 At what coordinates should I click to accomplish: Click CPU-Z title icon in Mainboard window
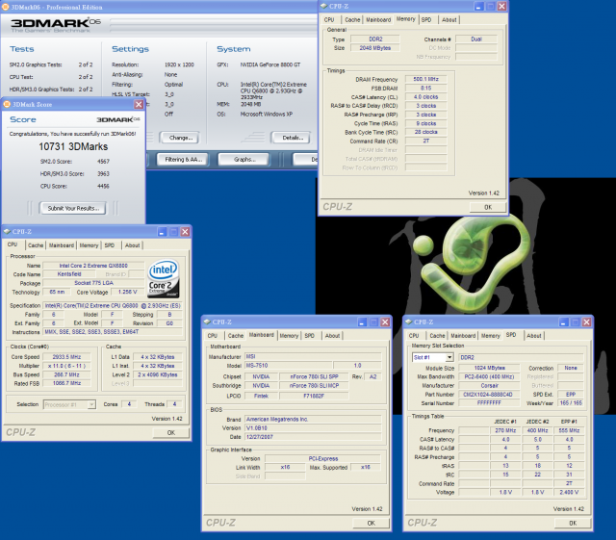click(x=207, y=321)
